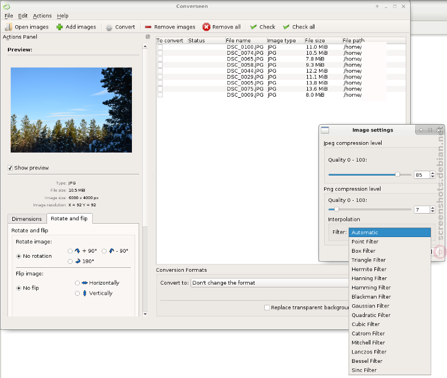Image resolution: width=447 pixels, height=378 pixels.
Task: Click the Open images folder icon
Action: 8,27
